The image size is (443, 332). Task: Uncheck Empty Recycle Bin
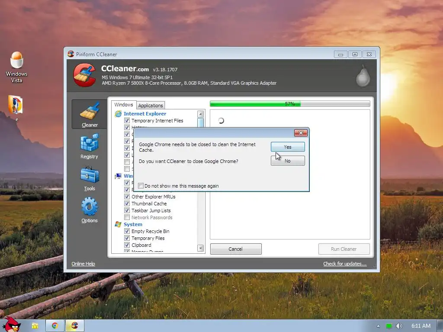pos(127,231)
